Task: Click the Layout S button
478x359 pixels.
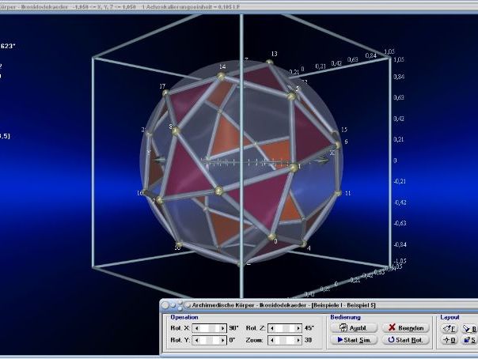Action: [x=470, y=340]
